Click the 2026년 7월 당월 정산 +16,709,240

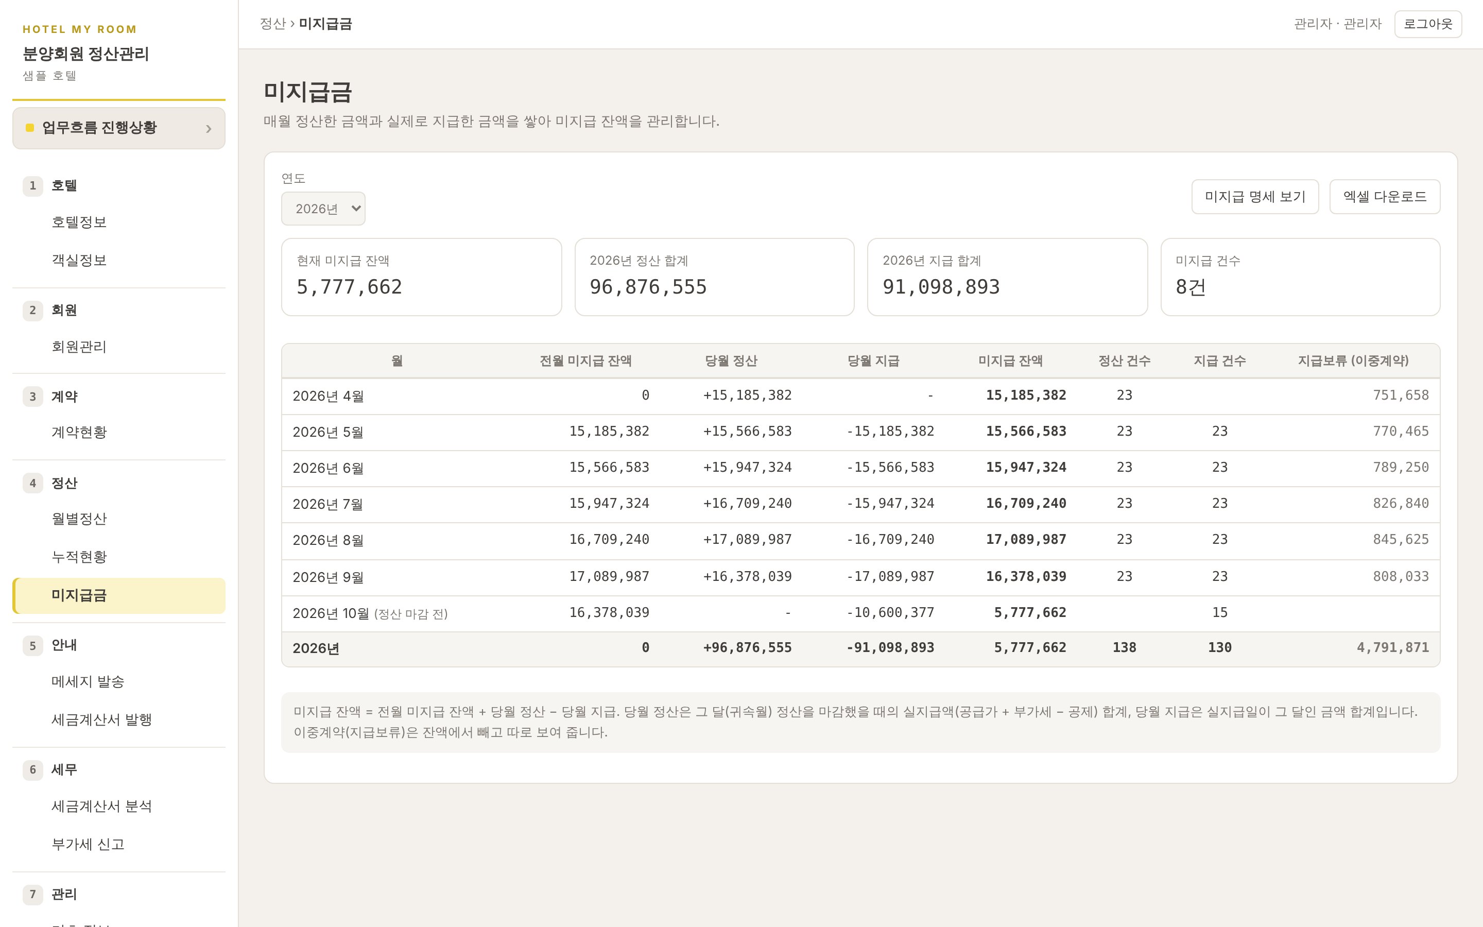[x=747, y=503]
